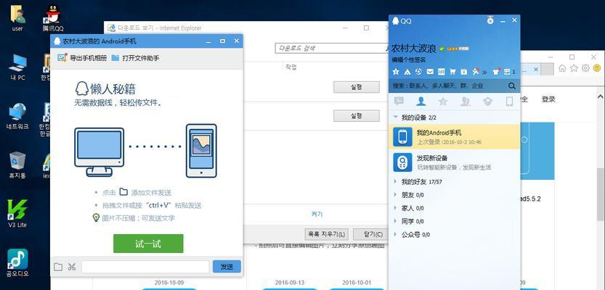Expand more QQ apps with » arrow

pos(484,72)
